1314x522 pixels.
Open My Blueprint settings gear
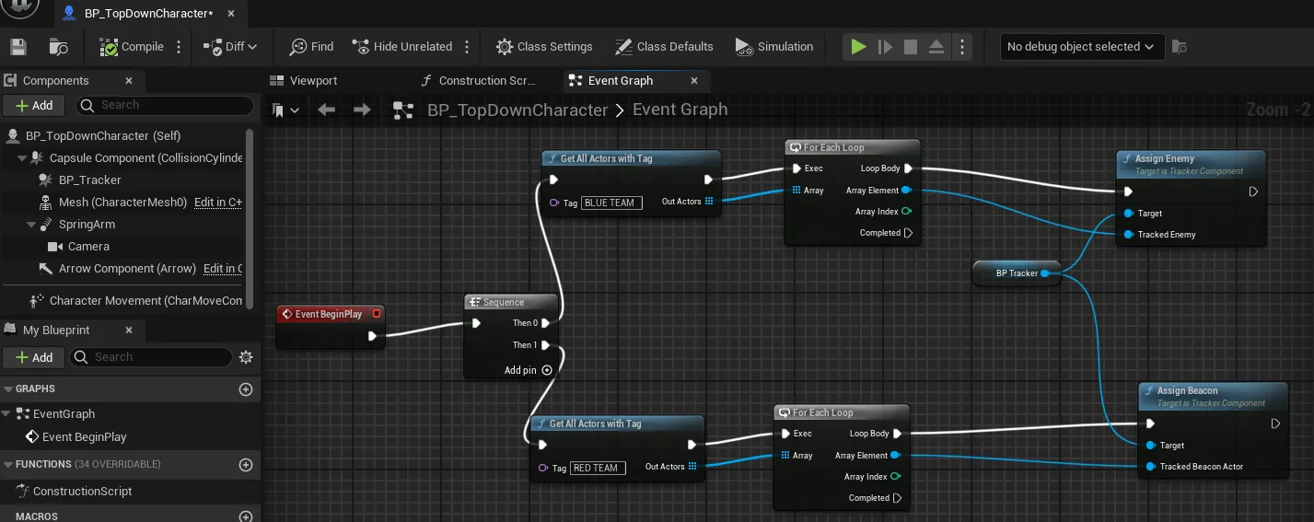246,357
